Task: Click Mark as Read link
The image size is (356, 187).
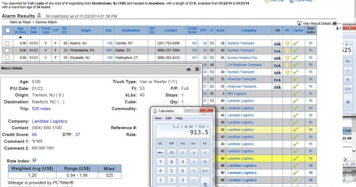Action: click(20, 22)
